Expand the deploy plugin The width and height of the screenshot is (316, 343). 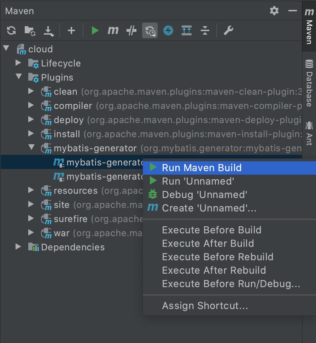point(31,120)
